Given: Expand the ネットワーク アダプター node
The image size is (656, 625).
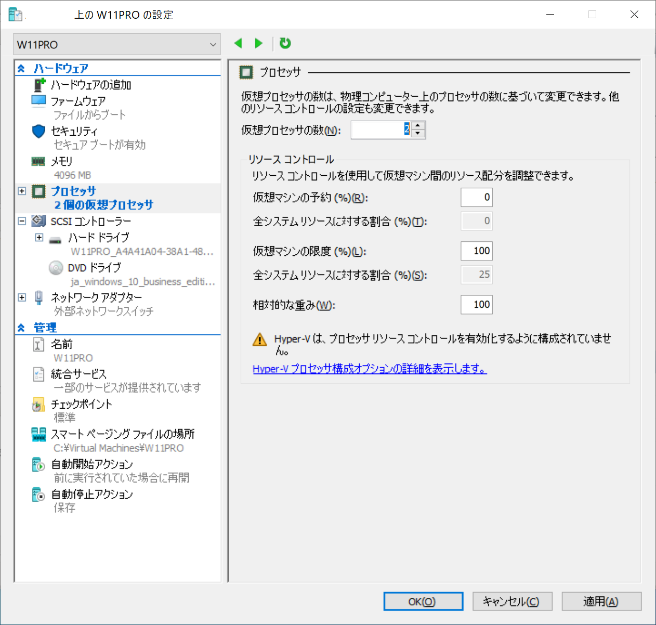Looking at the screenshot, I should [x=22, y=297].
